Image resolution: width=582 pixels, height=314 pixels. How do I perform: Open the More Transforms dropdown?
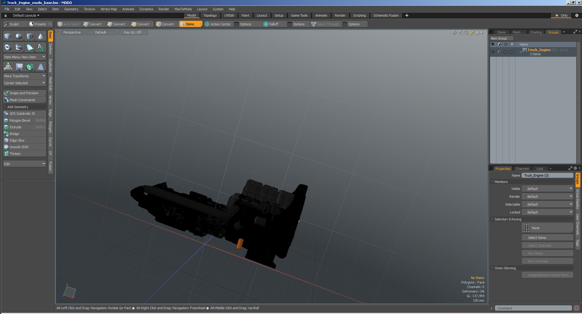25,76
